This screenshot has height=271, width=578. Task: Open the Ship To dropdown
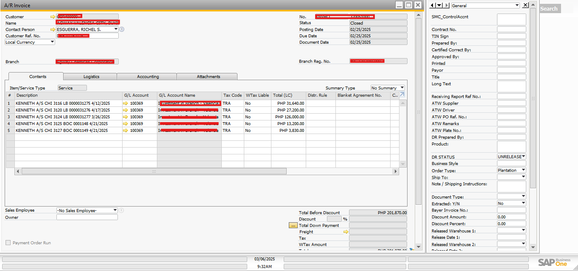[x=524, y=177]
